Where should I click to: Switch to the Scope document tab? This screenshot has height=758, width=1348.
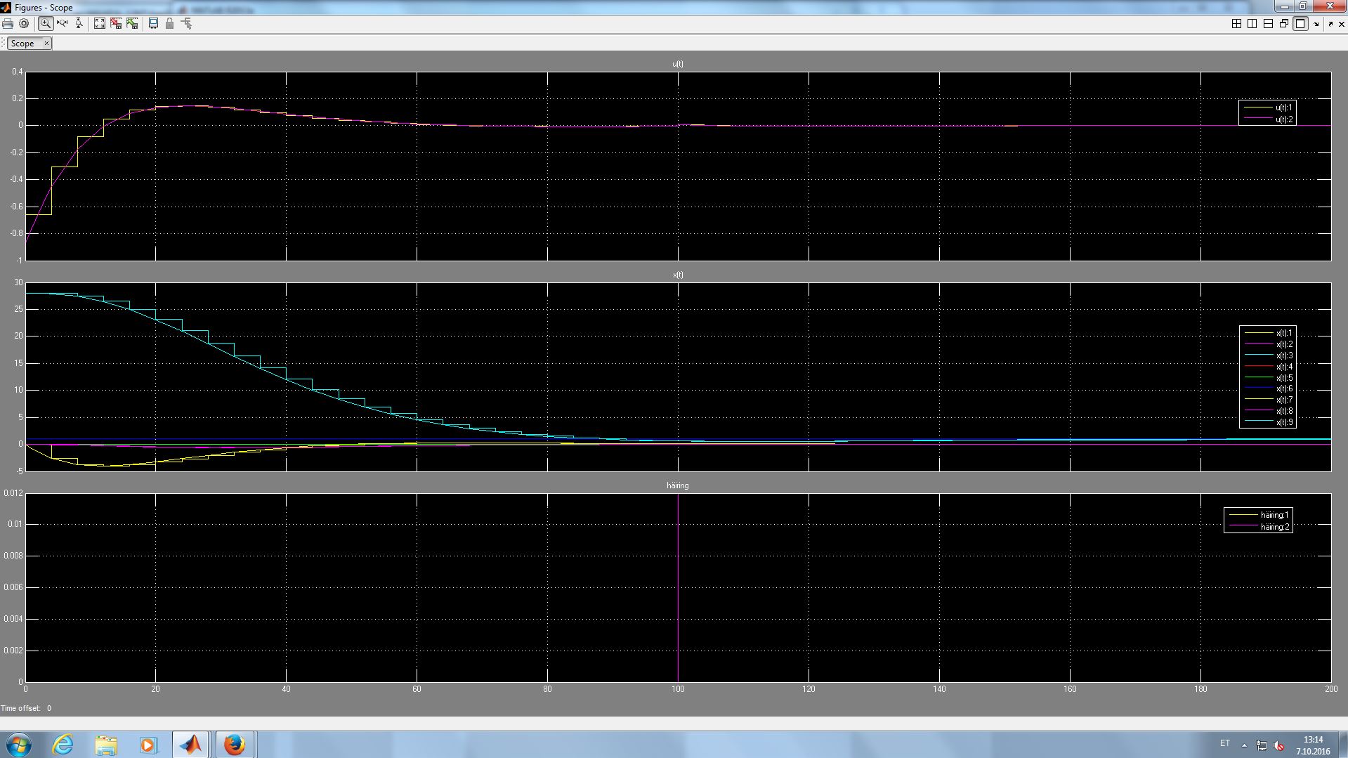[x=22, y=44]
